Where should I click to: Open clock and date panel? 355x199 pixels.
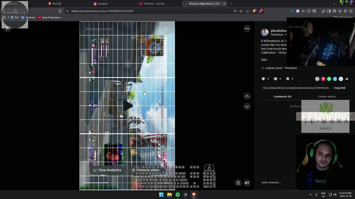[345, 195]
